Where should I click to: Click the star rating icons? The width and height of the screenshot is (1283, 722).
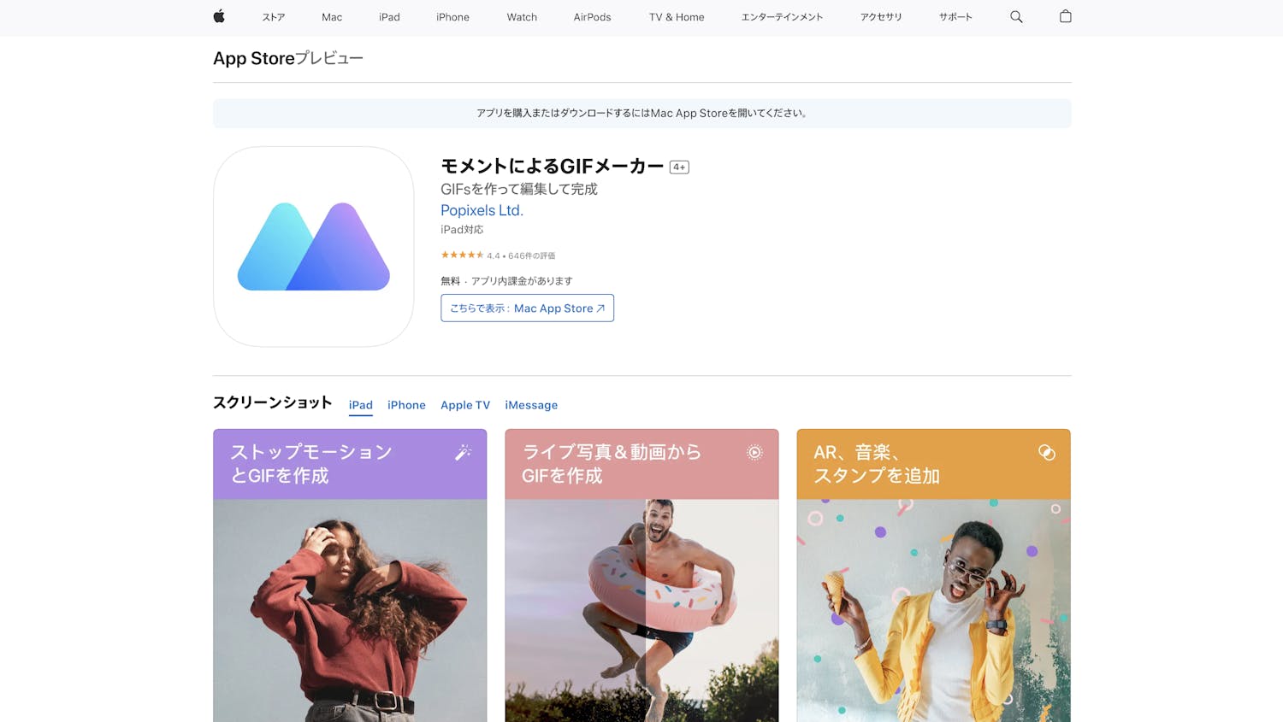coord(462,255)
